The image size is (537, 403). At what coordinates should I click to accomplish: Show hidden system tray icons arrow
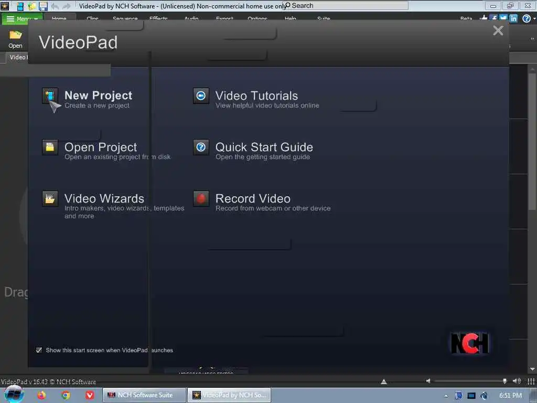[446, 396]
